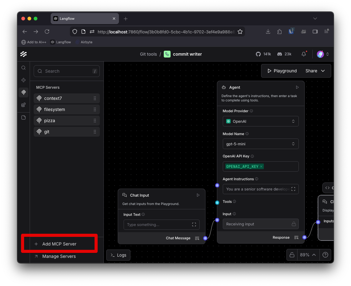Open the help question mark
351x286 pixels.
click(x=325, y=254)
